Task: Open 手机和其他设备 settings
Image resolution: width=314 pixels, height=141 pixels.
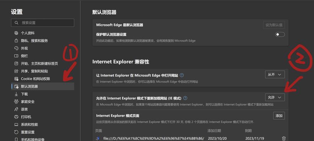Action: coord(43,139)
